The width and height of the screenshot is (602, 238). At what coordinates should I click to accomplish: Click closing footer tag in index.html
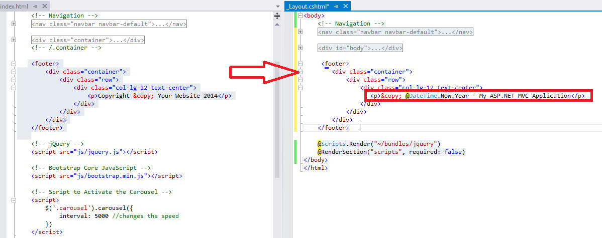tap(47, 128)
